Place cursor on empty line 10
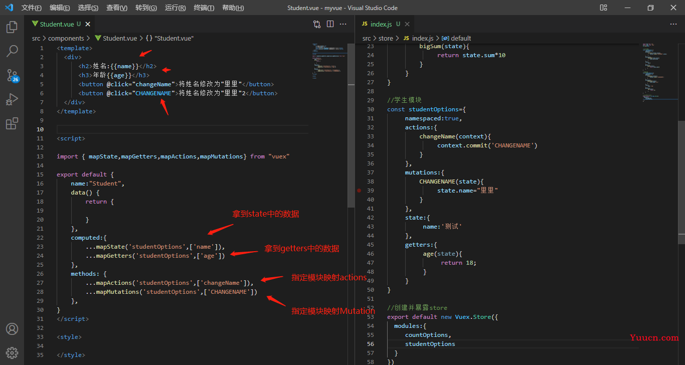 [183, 129]
